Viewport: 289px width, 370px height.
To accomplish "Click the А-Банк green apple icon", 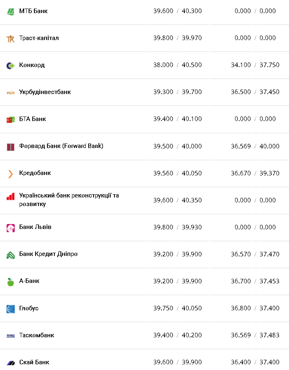I will point(11,282).
